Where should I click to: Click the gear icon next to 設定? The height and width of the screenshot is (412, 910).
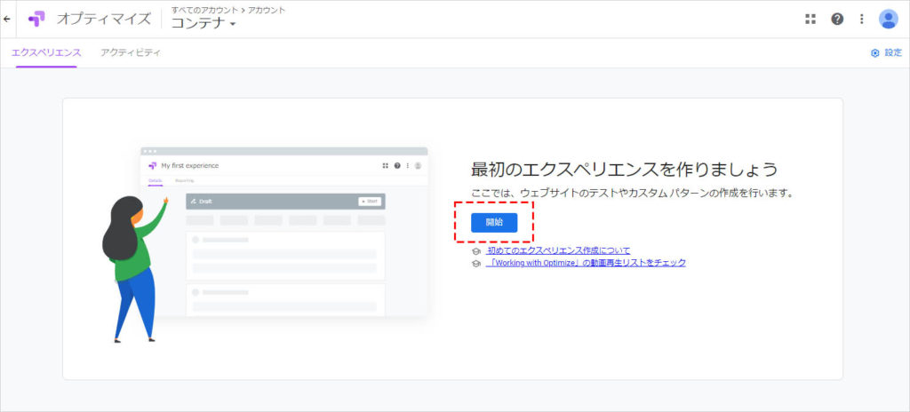coord(874,53)
